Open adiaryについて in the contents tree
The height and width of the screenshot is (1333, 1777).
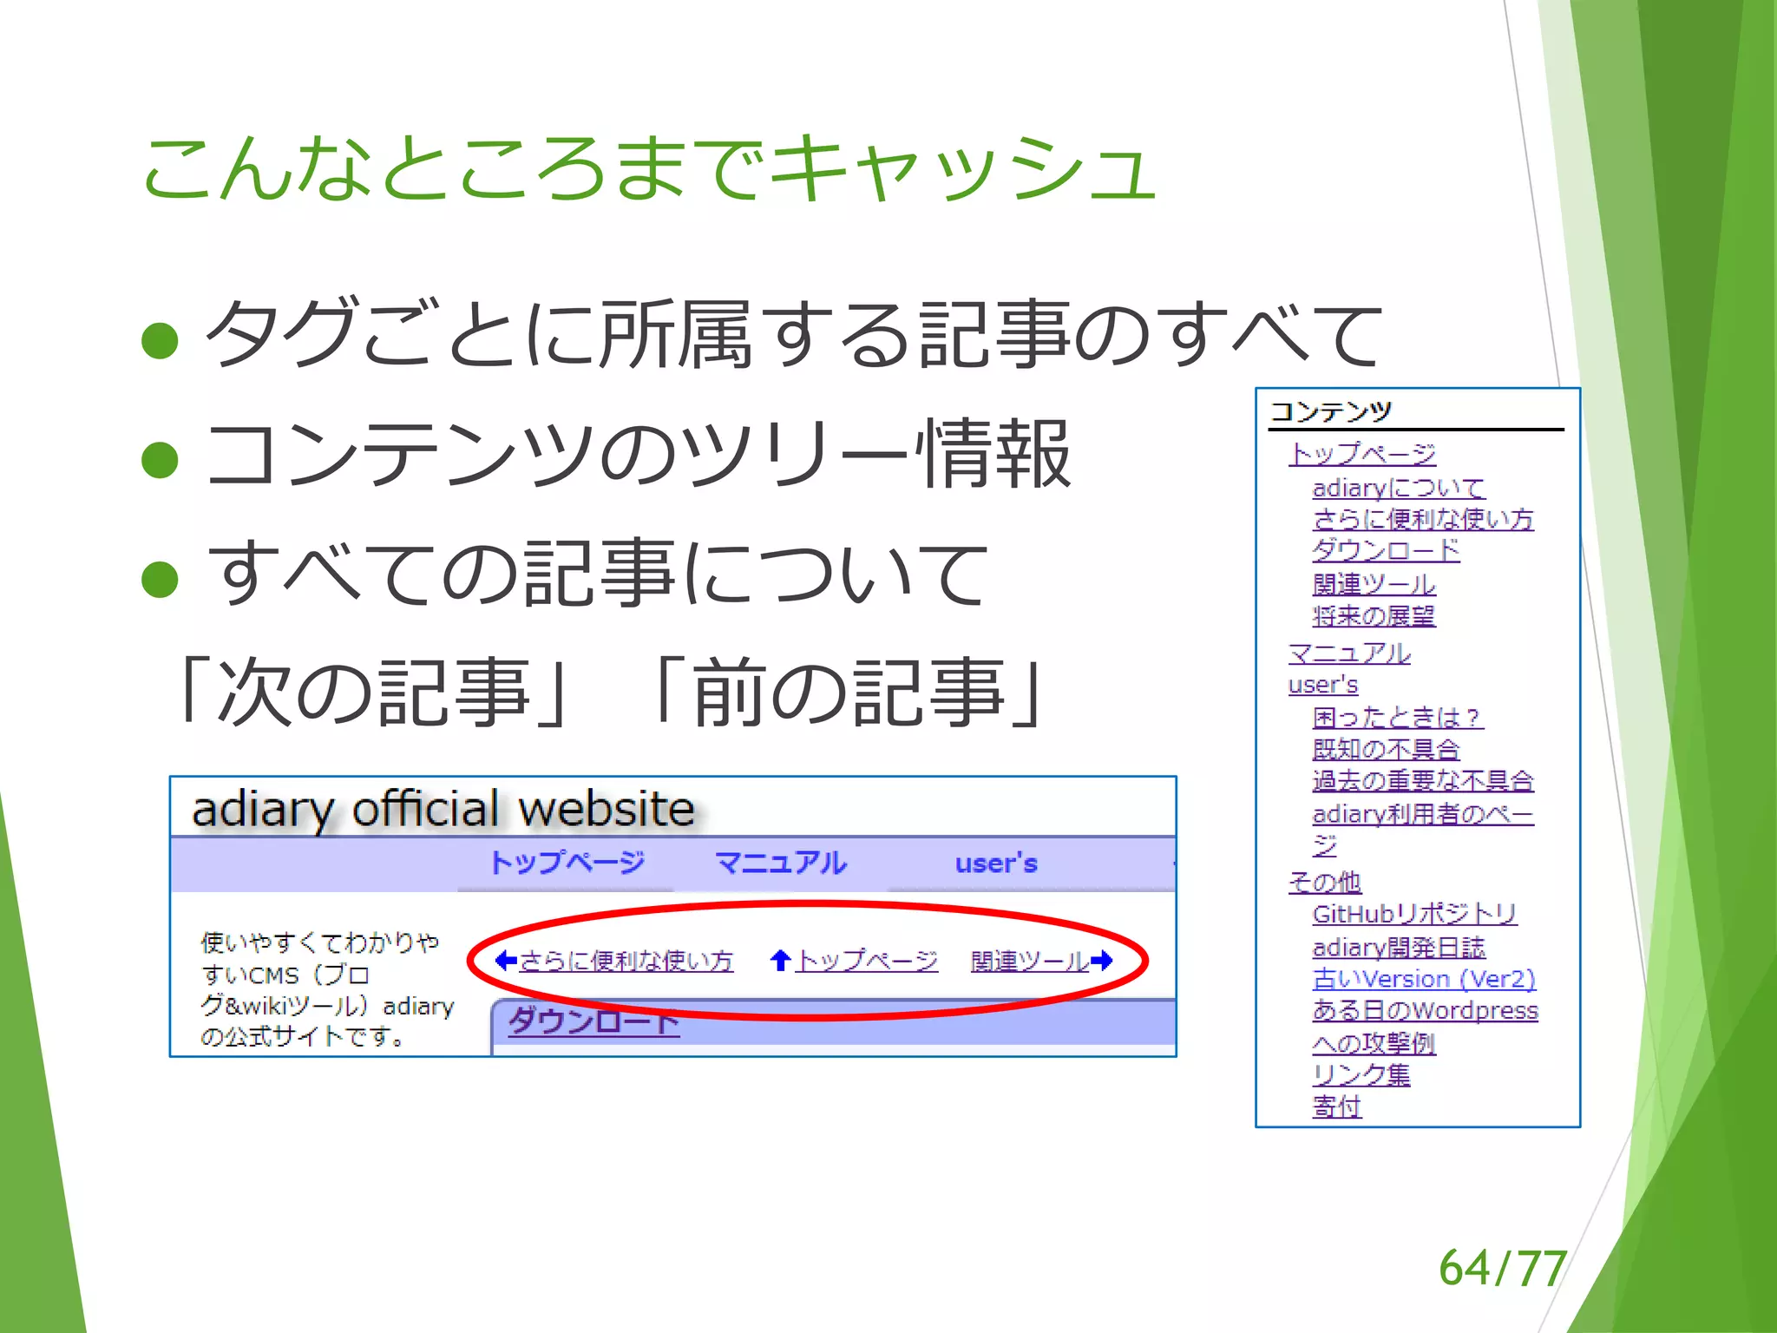pos(1399,488)
